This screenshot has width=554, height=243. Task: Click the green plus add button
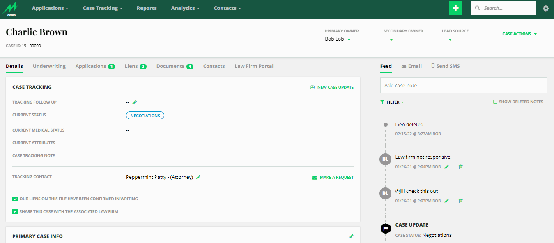[455, 8]
